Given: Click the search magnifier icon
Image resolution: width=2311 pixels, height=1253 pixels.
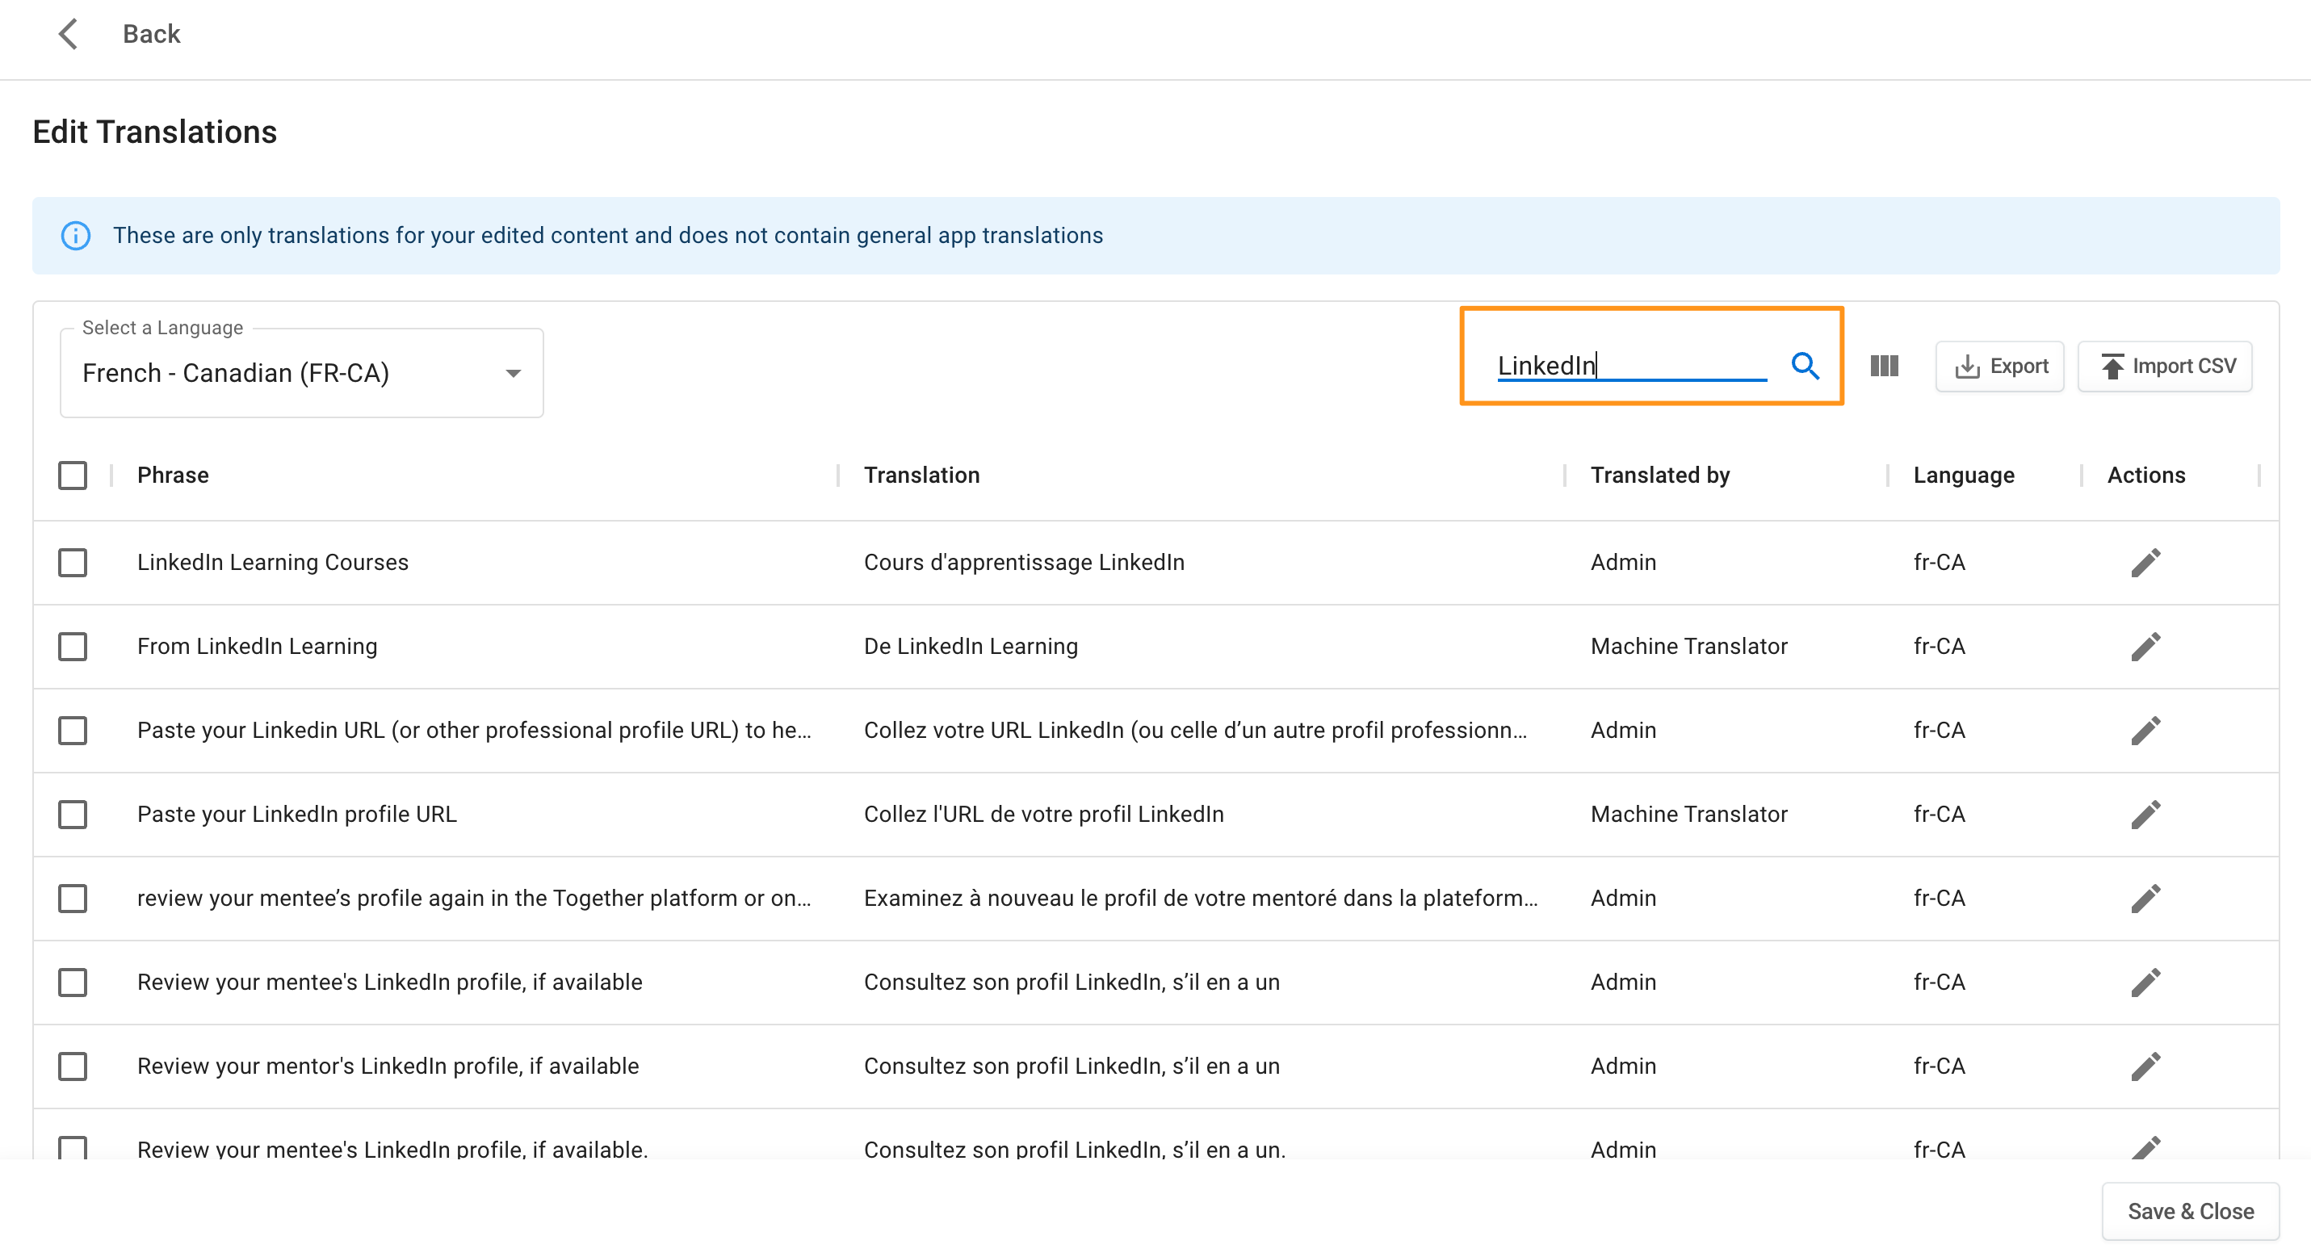Looking at the screenshot, I should (1804, 365).
